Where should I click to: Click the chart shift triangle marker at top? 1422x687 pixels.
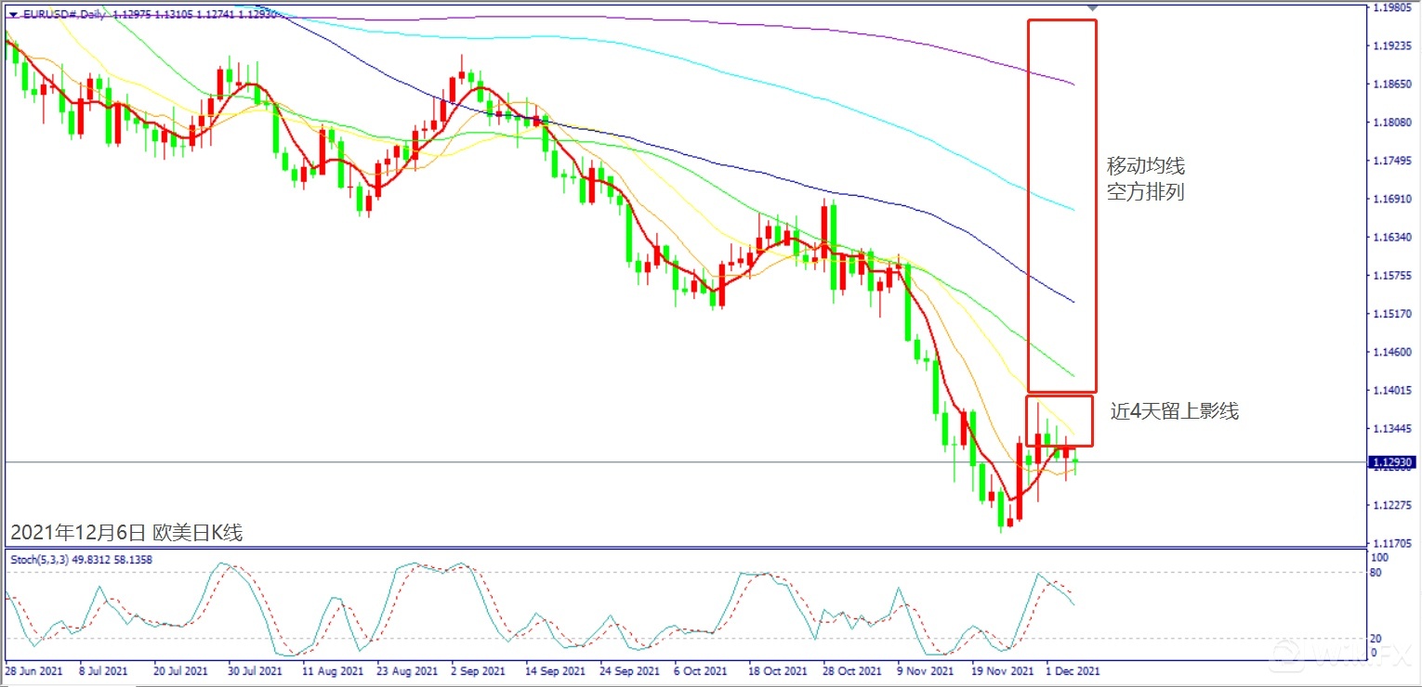click(x=1093, y=7)
